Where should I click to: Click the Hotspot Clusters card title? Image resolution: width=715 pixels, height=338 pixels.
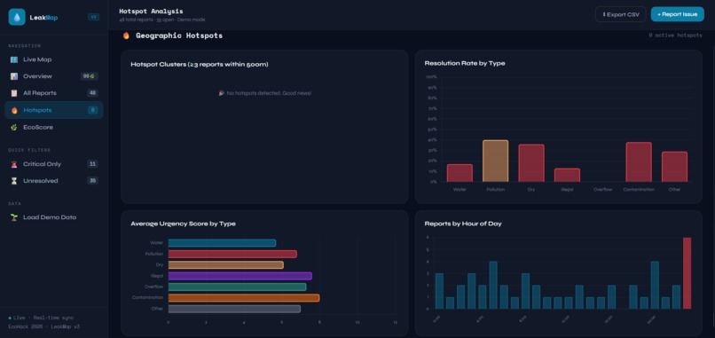(x=200, y=64)
